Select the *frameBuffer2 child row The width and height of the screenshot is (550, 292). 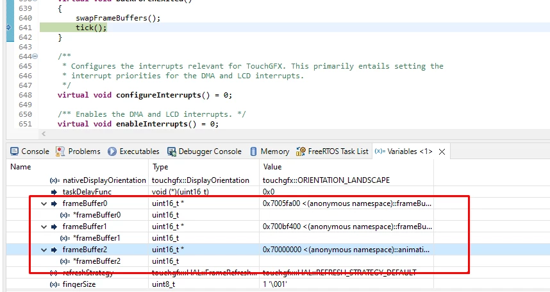(x=220, y=261)
